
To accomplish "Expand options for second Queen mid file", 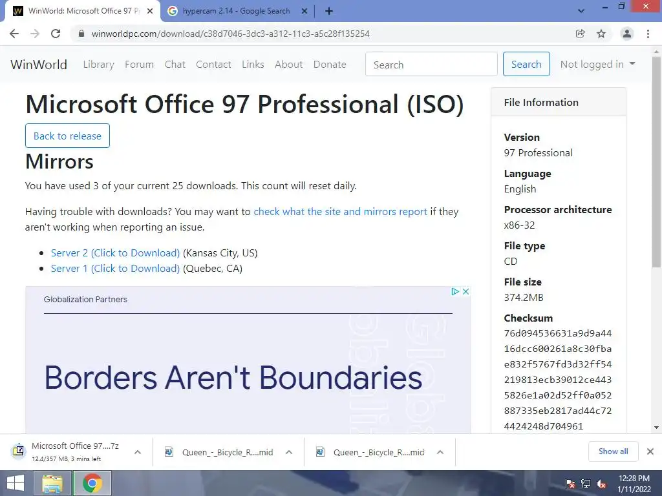I will tap(440, 452).
